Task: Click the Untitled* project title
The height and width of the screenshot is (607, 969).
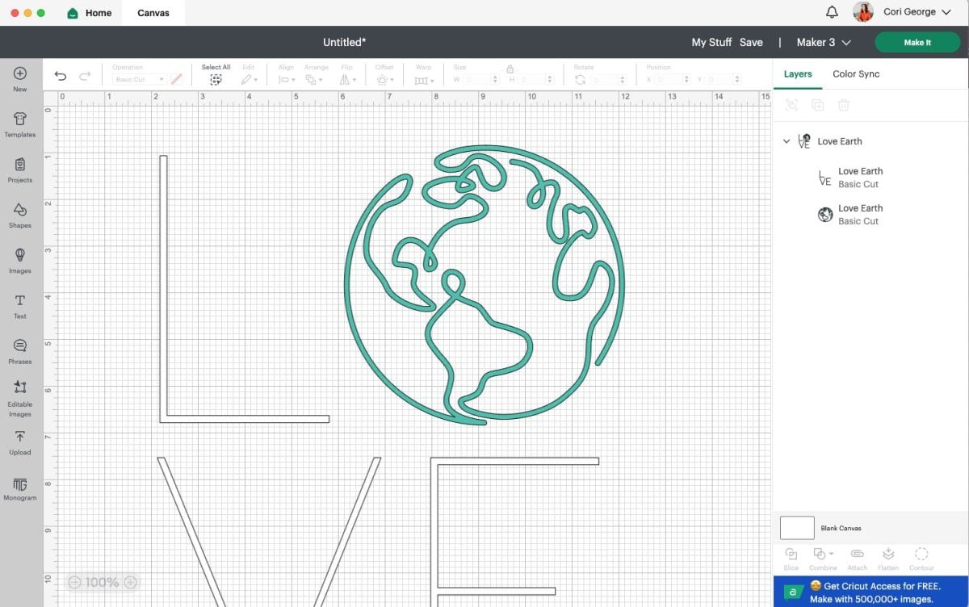Action: 345,43
